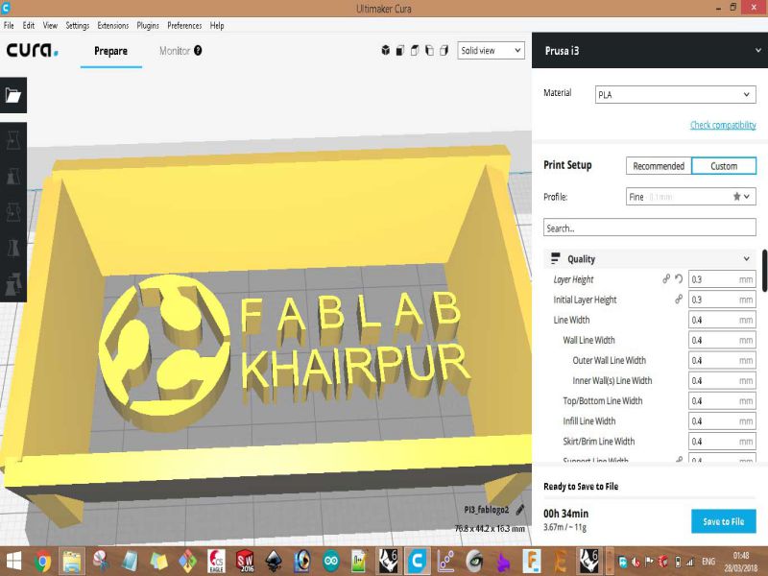Click the Quality category icon
768x576 pixels.
556,258
